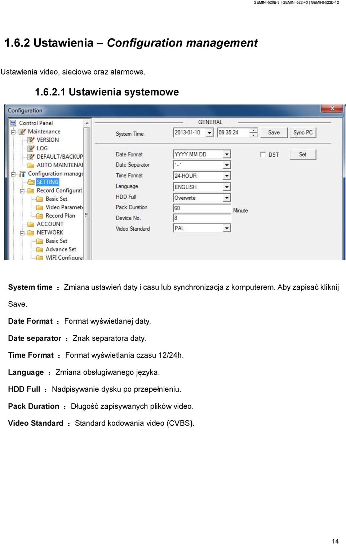The width and height of the screenshot is (346, 544).
Task: Click the Save button
Action: (x=274, y=132)
